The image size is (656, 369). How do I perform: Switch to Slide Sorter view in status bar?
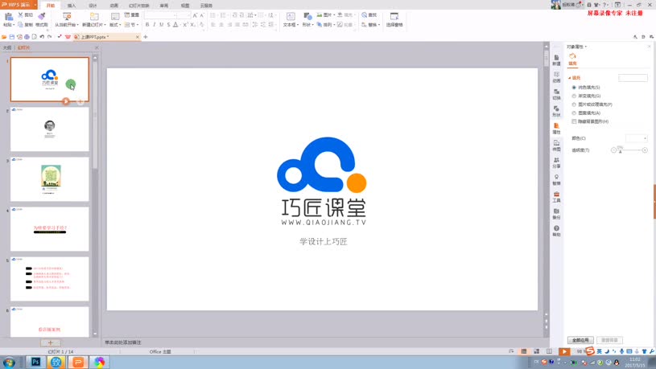point(536,351)
